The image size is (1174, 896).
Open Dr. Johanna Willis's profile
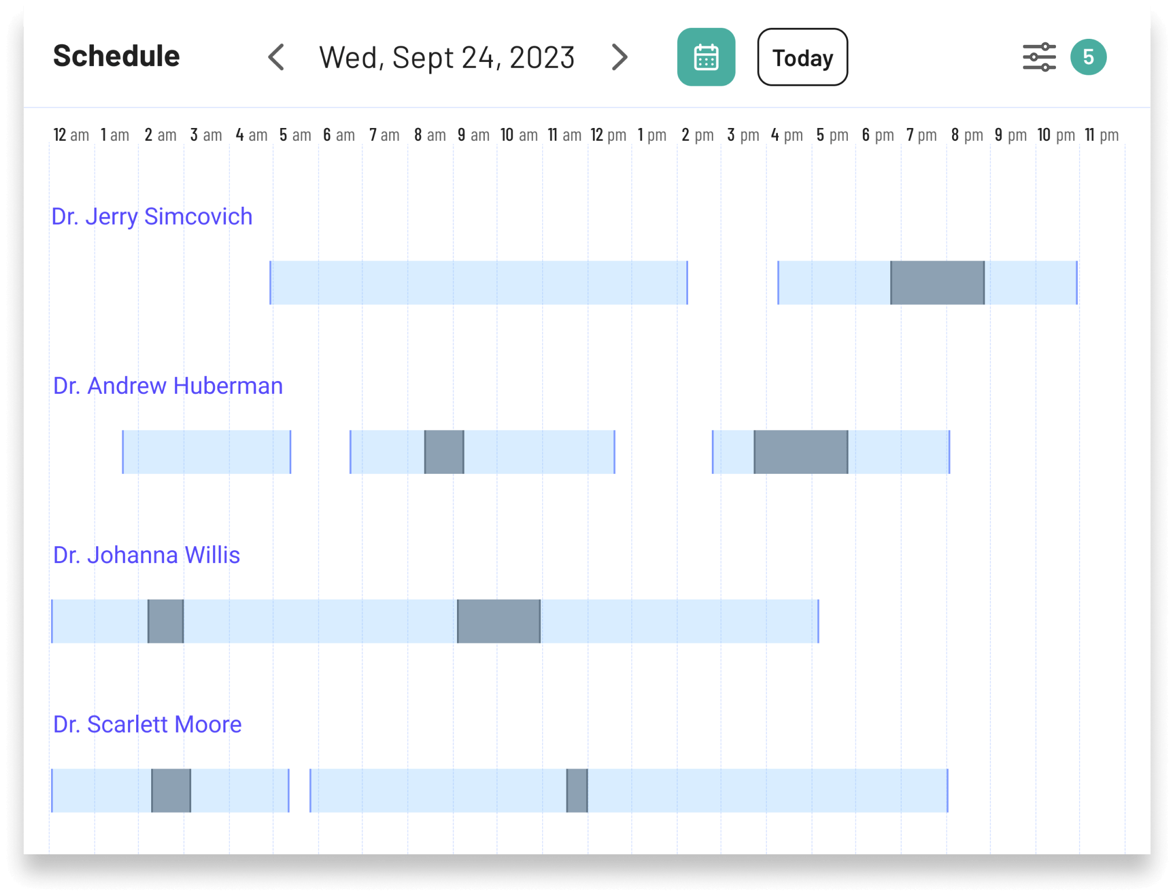[x=147, y=555]
